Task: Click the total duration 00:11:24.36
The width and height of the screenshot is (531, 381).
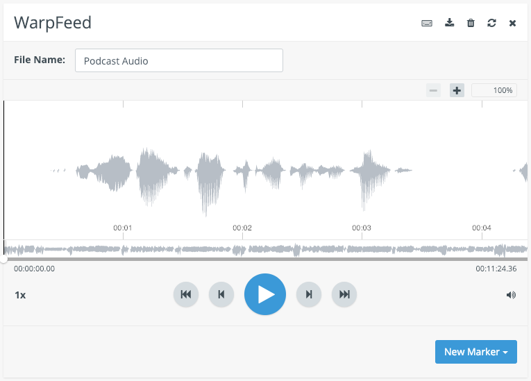Action: (496, 269)
